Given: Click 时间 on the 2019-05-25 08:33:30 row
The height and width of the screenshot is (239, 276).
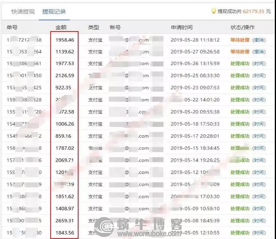Looking at the screenshot, I should (x=259, y=76).
